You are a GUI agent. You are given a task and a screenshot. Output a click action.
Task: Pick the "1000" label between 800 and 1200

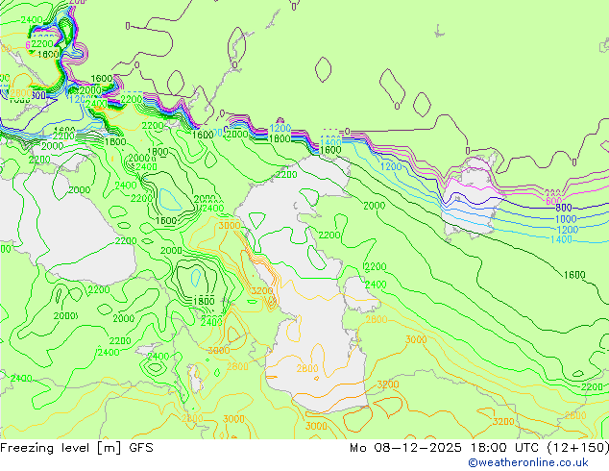(566, 219)
